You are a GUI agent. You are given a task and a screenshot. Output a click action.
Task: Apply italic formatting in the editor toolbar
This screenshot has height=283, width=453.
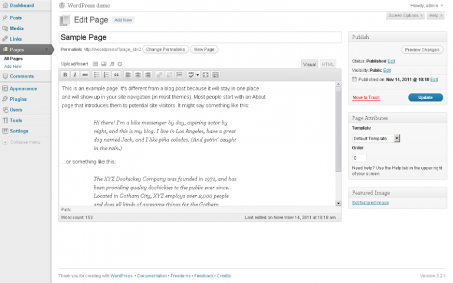(75, 75)
